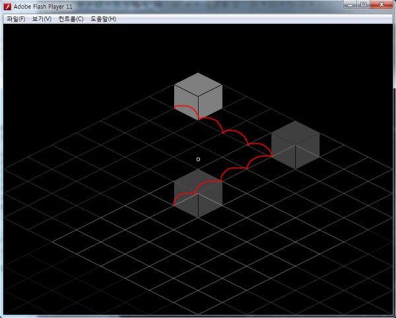Click the Adobe Flash Player title bar icon
The width and height of the screenshot is (396, 318).
point(7,7)
